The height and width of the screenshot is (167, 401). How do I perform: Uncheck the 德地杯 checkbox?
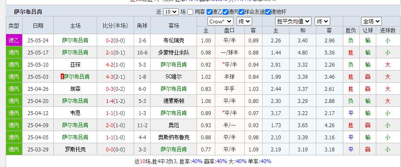click(268, 12)
